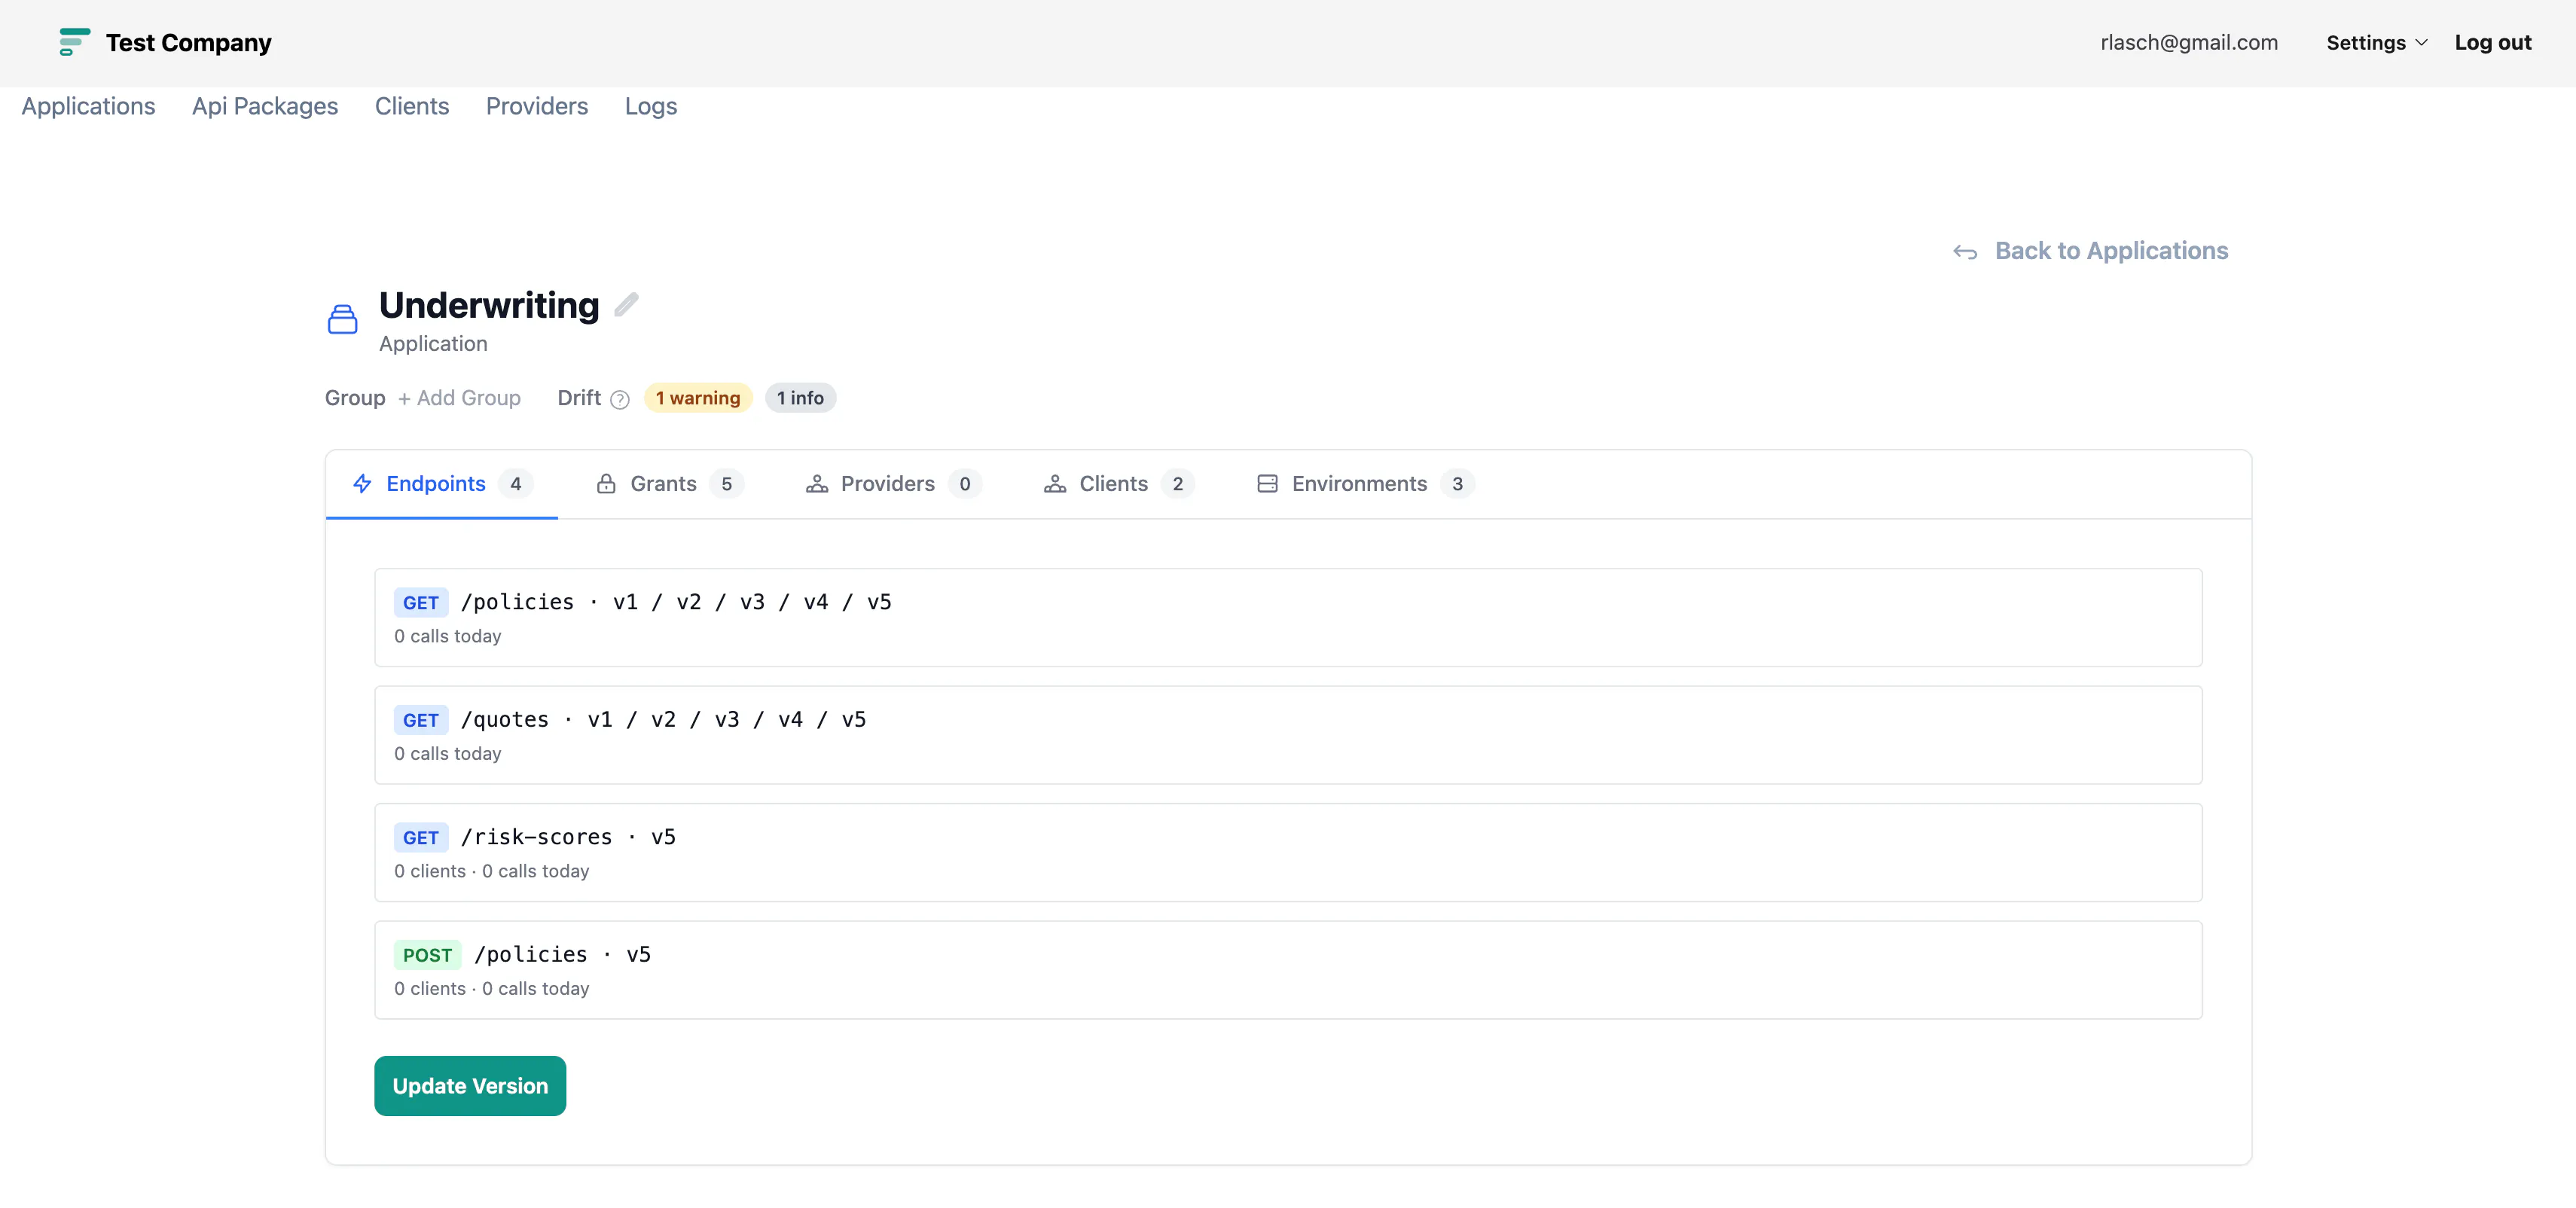Click the GET badge on /quotes
Viewport: 2576px width, 1208px height.
tap(421, 720)
